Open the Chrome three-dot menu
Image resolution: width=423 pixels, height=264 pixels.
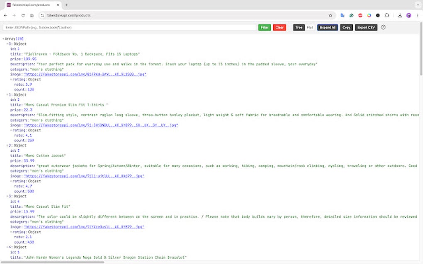pos(417,15)
